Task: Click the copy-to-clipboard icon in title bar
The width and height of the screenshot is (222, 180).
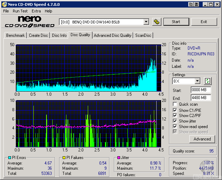Action: pyautogui.click(x=191, y=4)
